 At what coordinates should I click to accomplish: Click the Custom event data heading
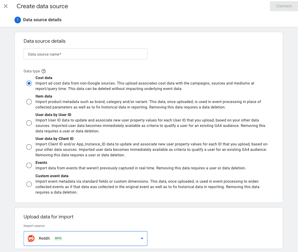point(52,176)
